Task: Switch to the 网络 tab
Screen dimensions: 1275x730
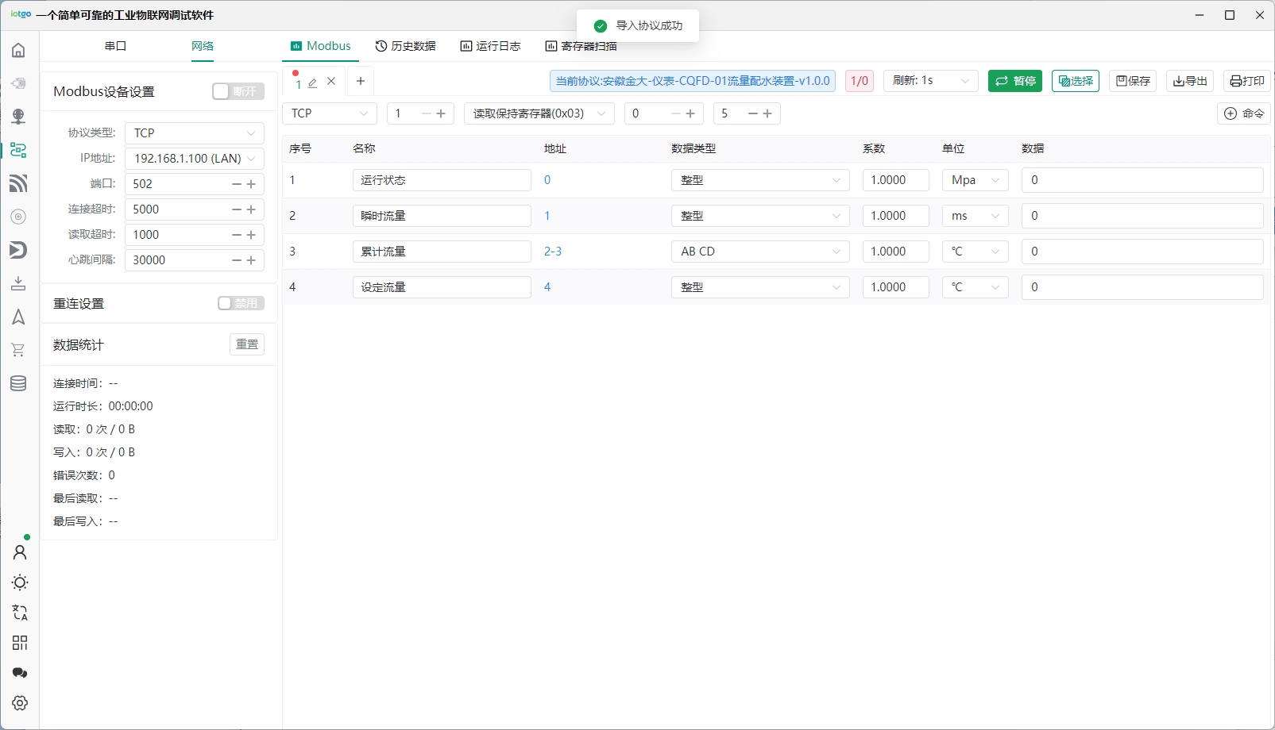Action: (x=203, y=46)
